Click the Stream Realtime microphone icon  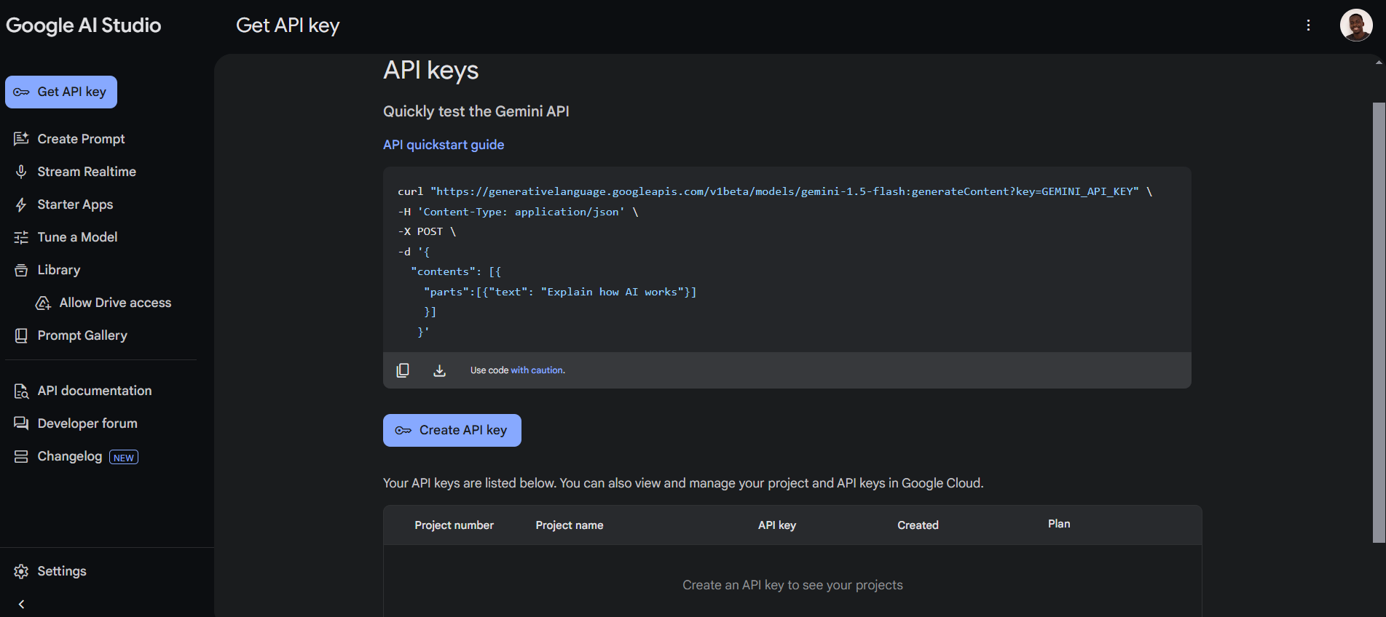(21, 172)
